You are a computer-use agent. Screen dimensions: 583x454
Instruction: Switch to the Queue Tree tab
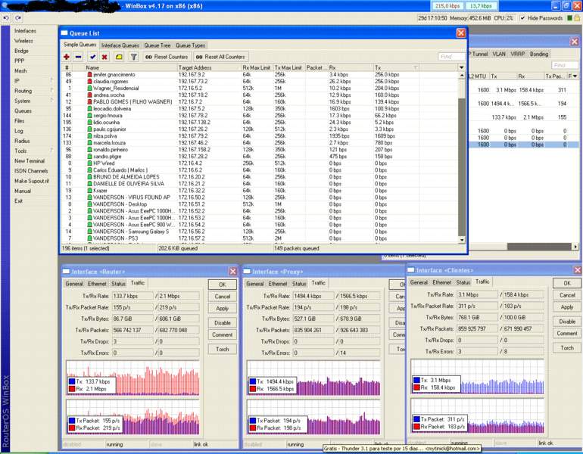pyautogui.click(x=157, y=45)
